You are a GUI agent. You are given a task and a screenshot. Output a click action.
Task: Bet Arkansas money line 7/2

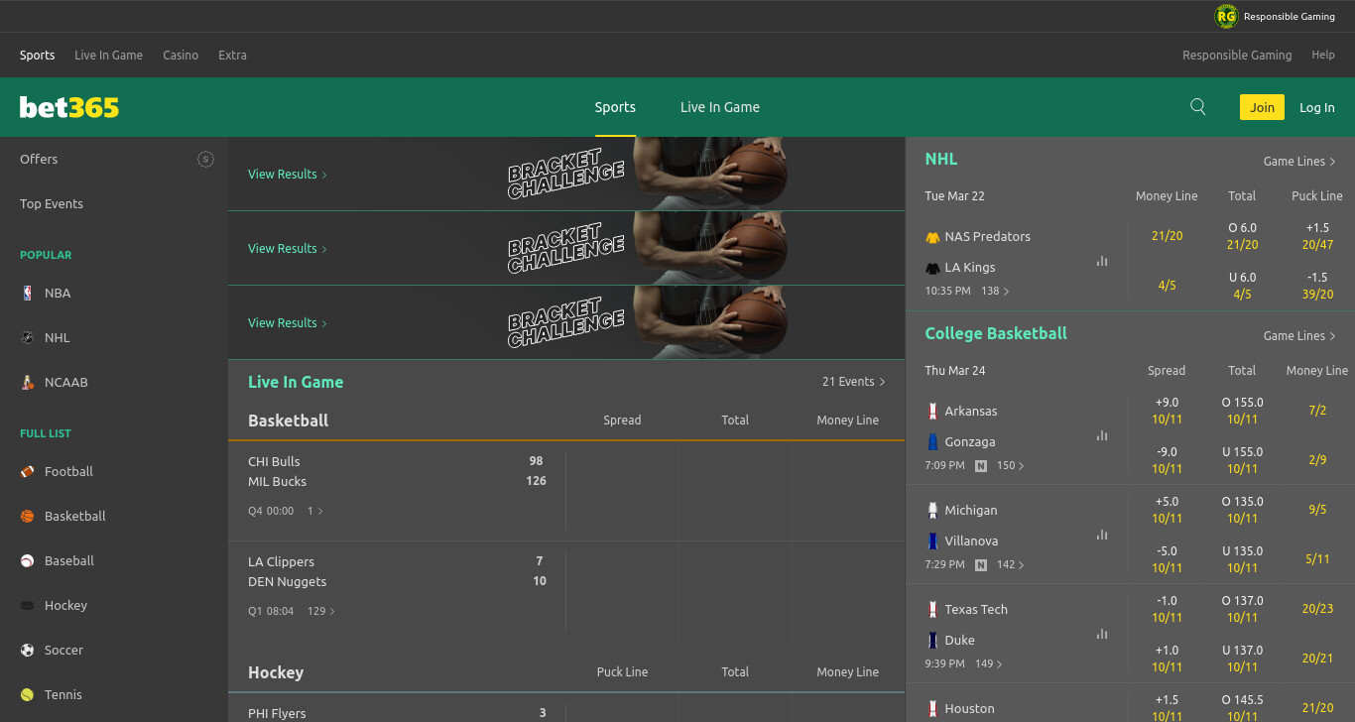[x=1317, y=410]
